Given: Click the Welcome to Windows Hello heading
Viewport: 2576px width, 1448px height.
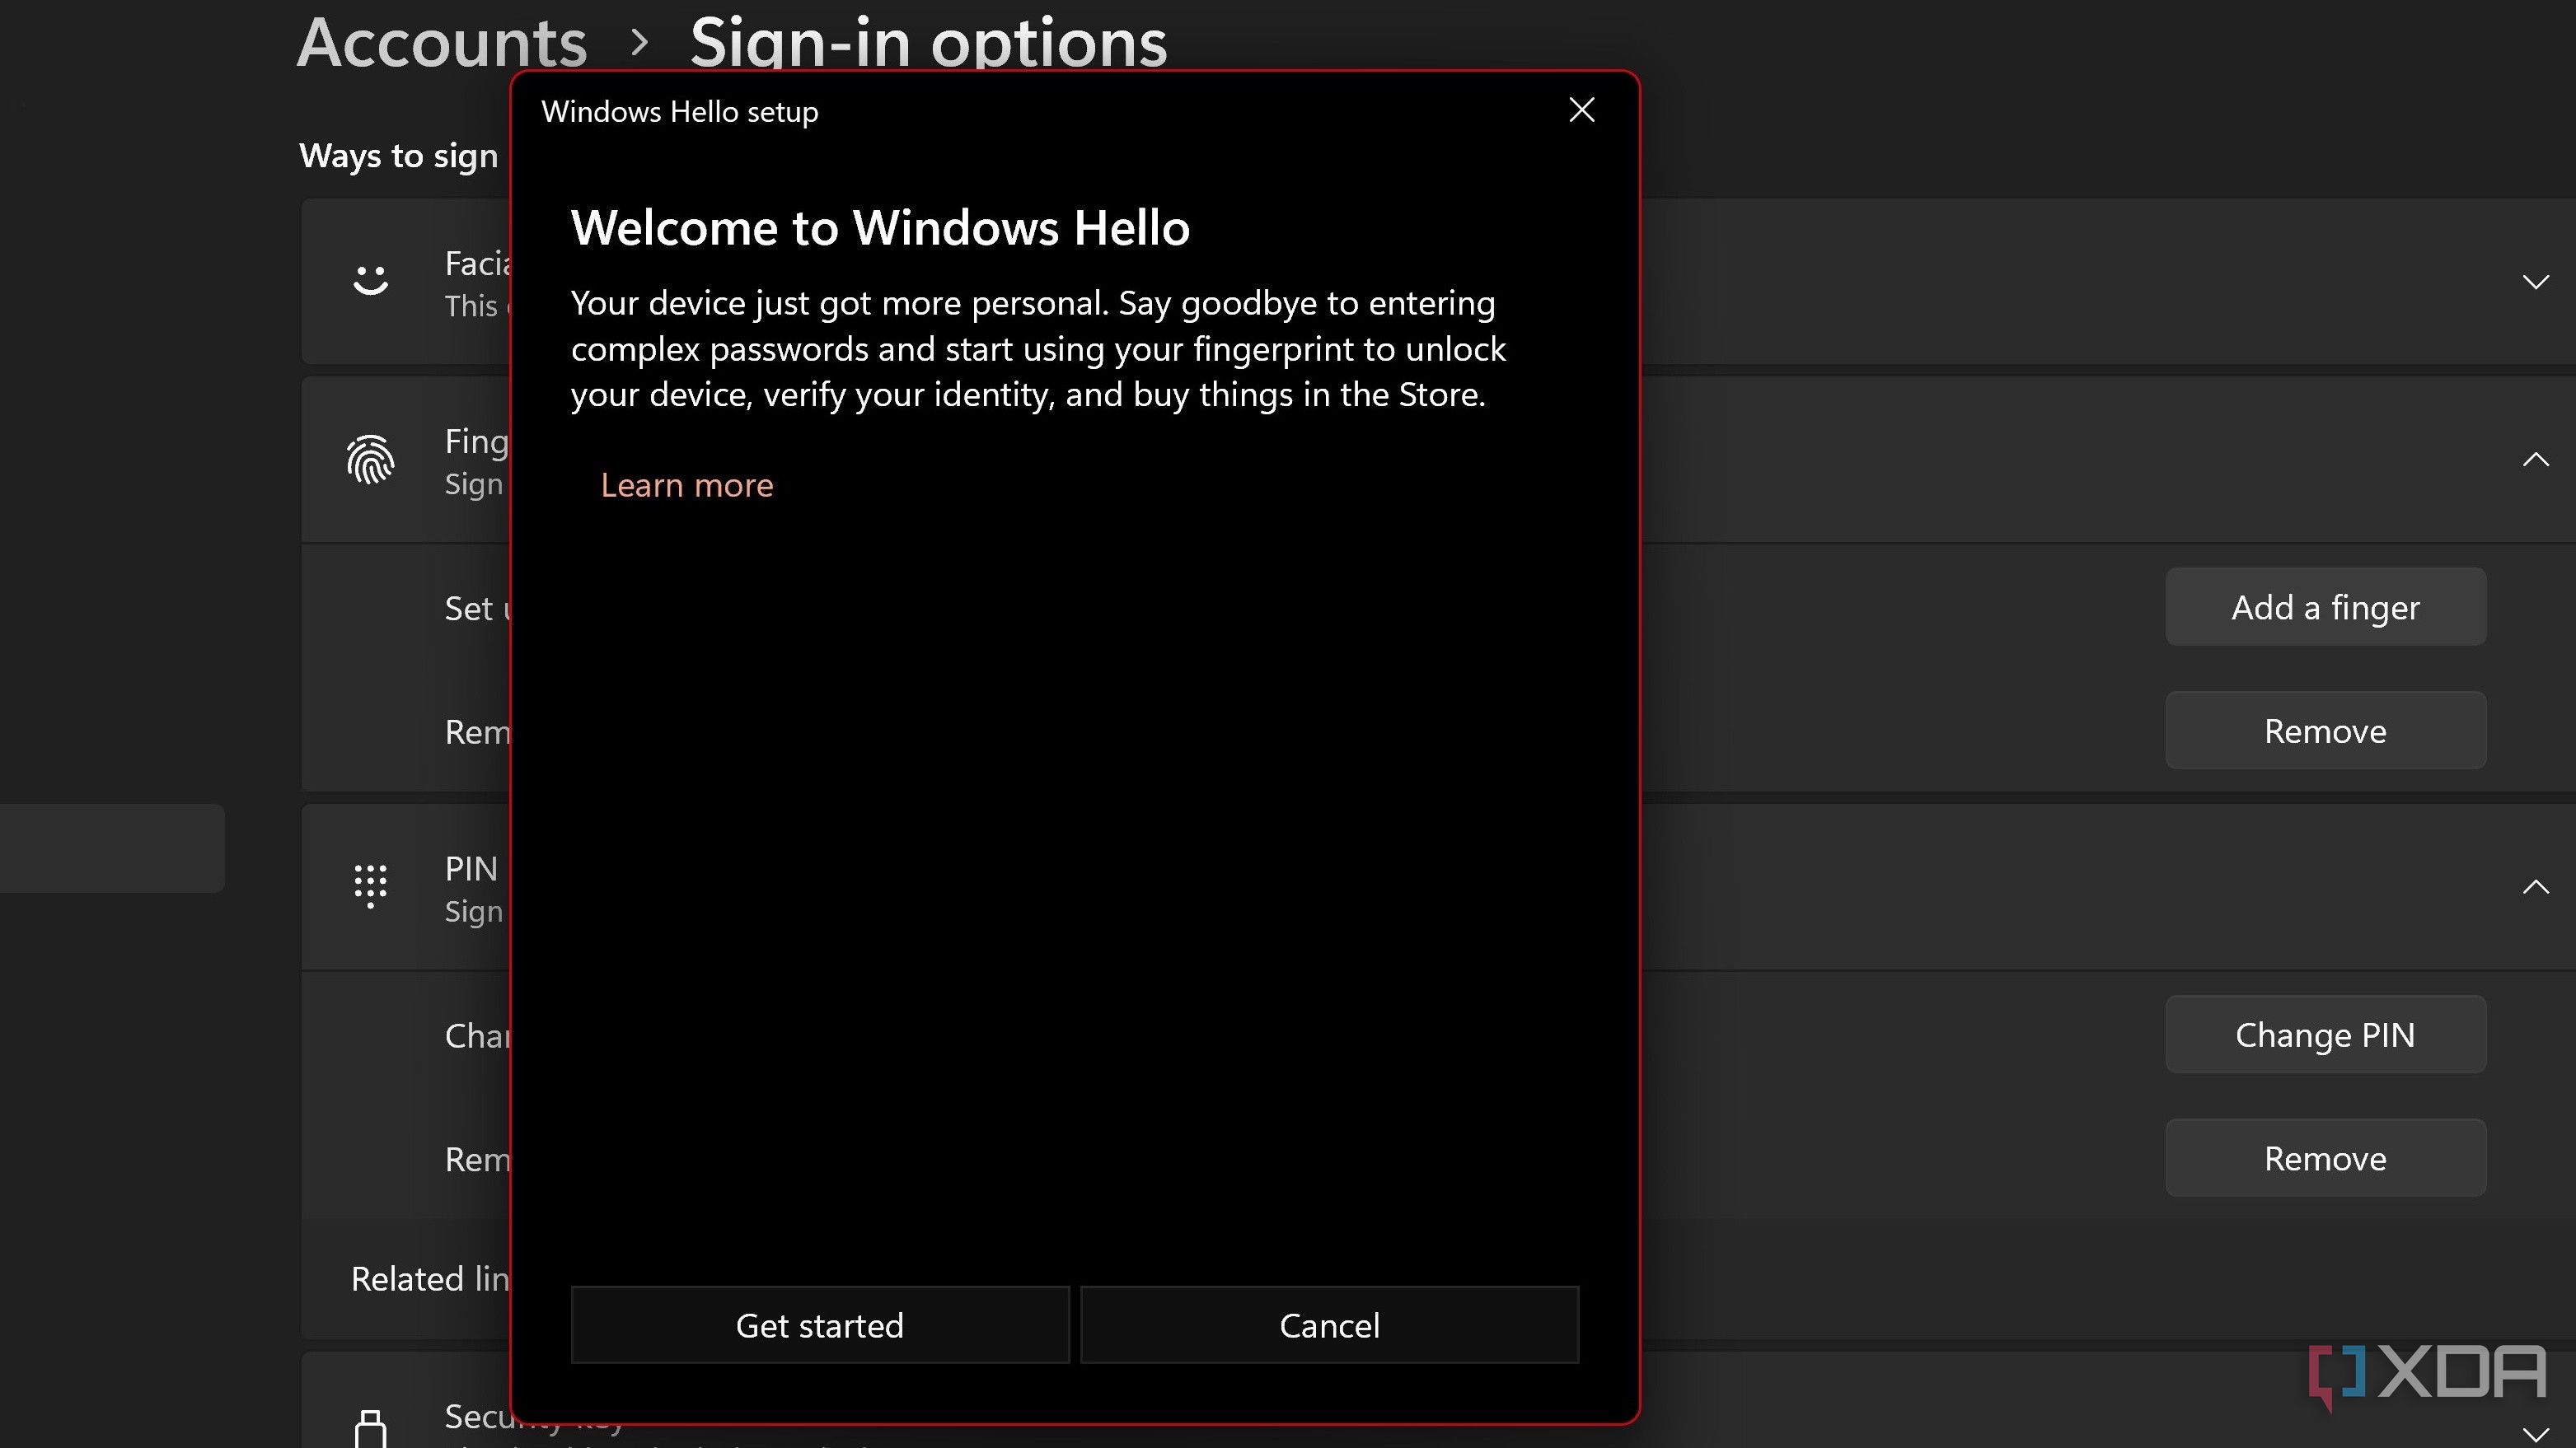Looking at the screenshot, I should point(880,228).
